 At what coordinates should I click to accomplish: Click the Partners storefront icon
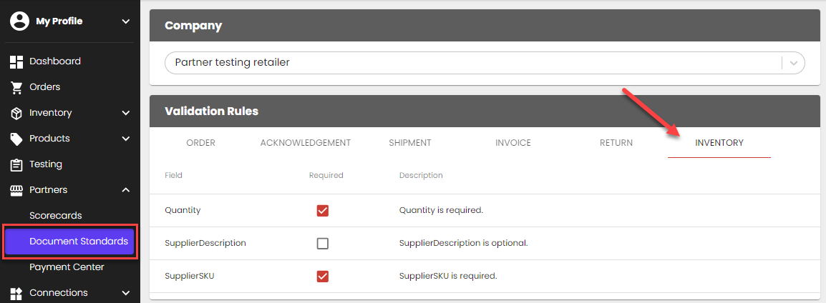pos(16,190)
